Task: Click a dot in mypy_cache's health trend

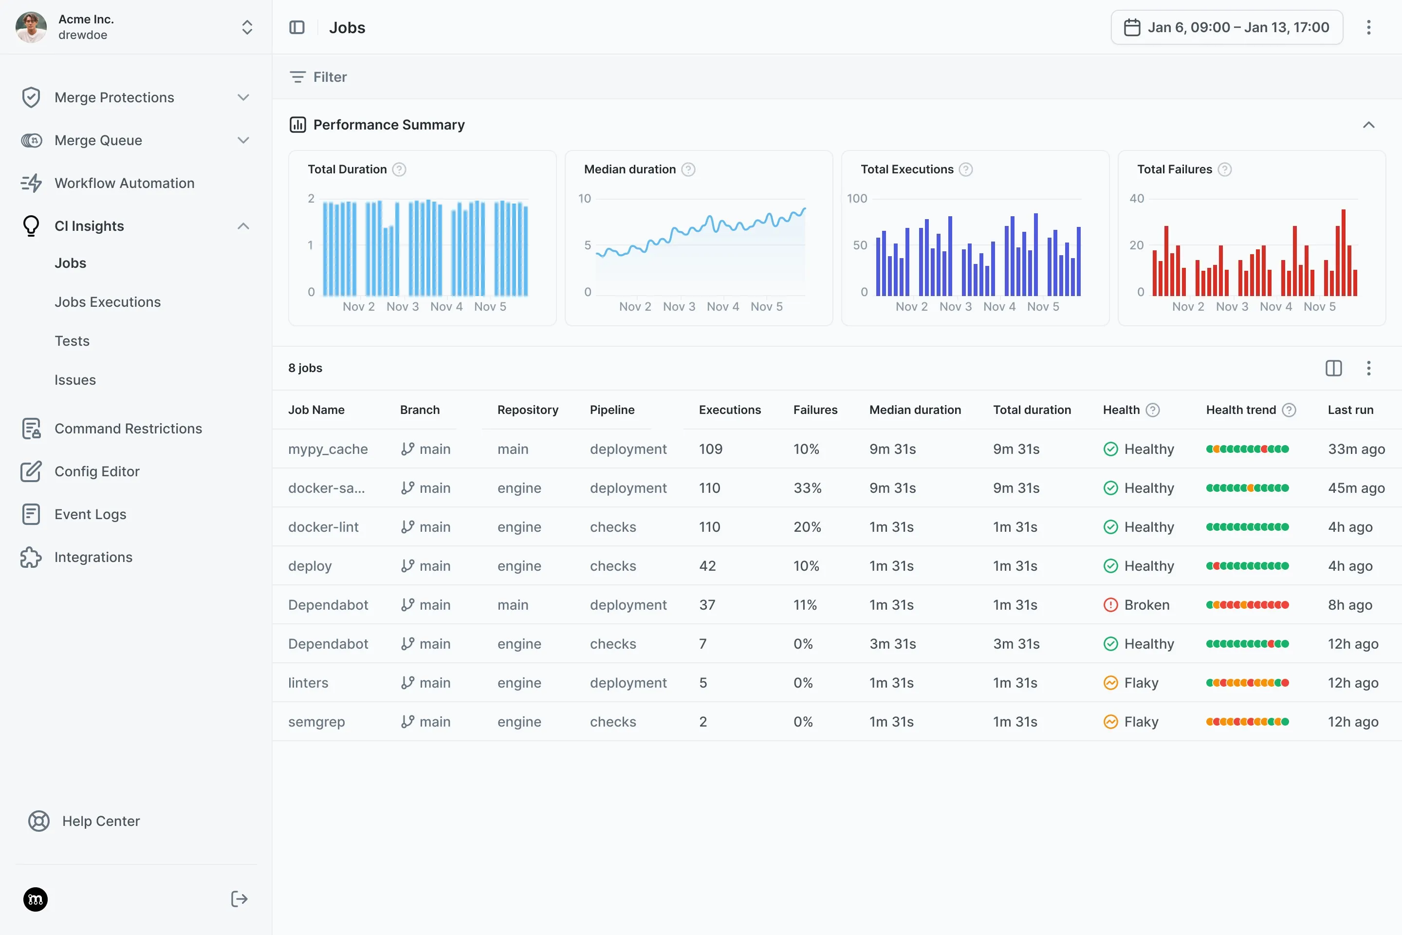Action: pyautogui.click(x=1248, y=449)
